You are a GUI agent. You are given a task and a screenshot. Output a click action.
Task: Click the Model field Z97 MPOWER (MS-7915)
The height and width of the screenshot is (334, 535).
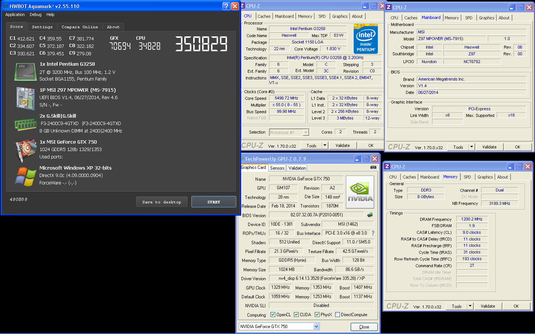click(451, 39)
